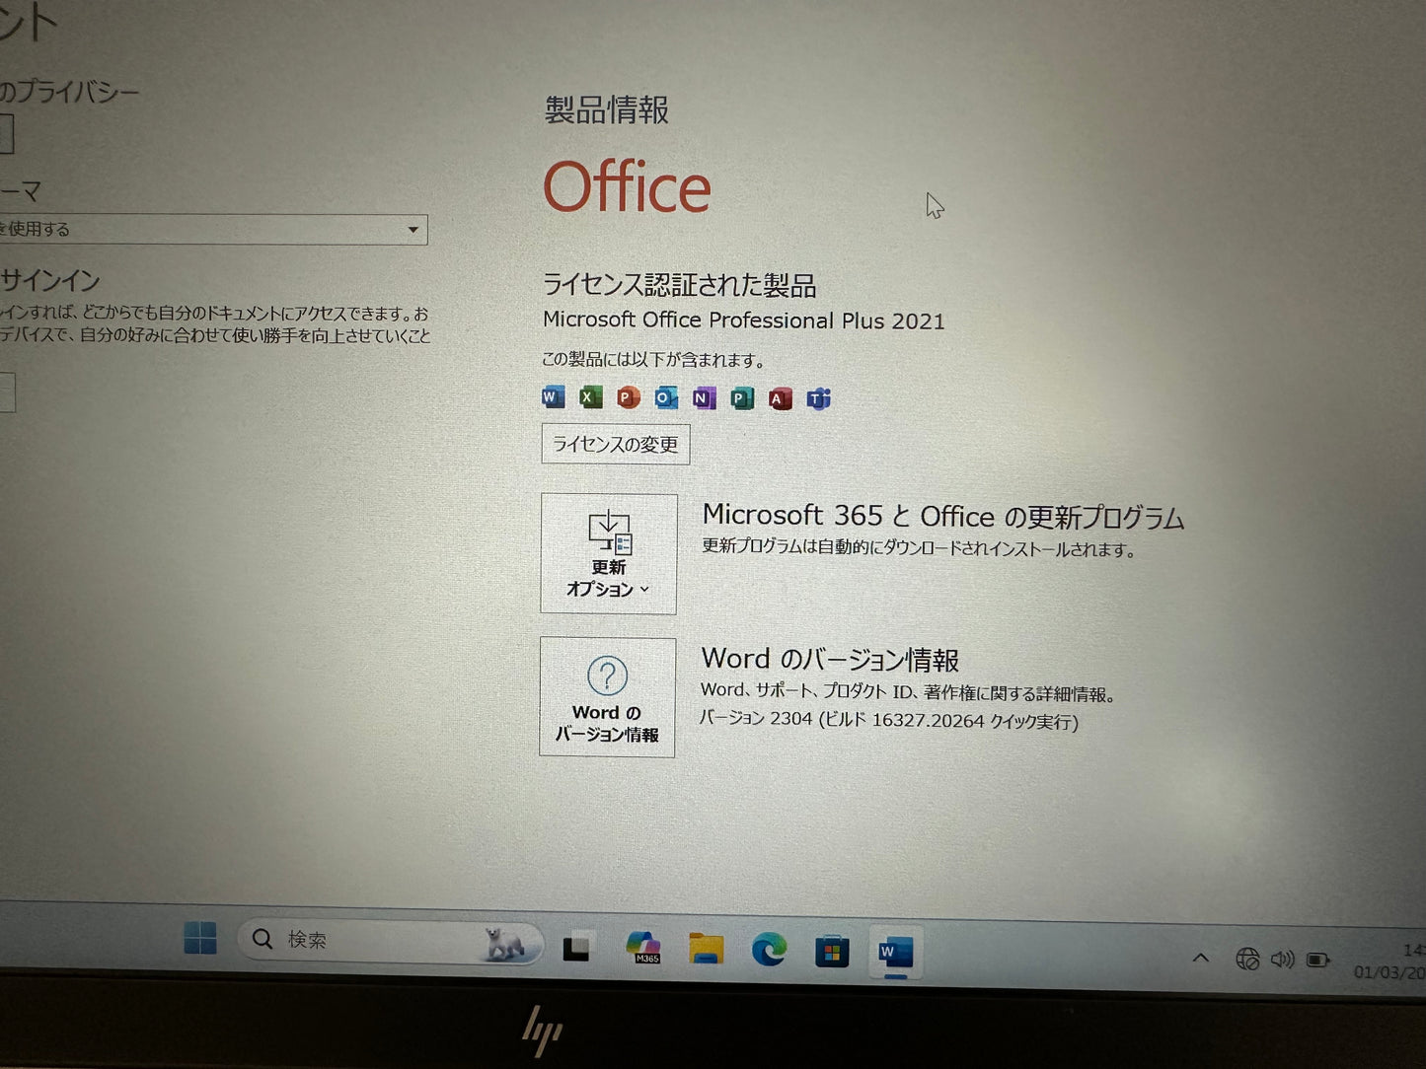Show hidden icons with the tray chevron
Screen dimensions: 1426x1069
point(1201,957)
